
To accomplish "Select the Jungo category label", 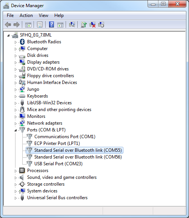I will (x=33, y=89).
